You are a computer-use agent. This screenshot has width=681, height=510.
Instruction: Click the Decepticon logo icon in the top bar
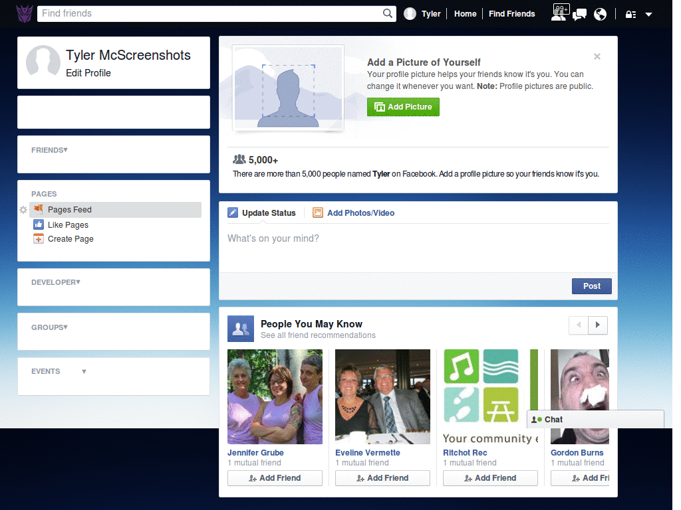tap(25, 14)
